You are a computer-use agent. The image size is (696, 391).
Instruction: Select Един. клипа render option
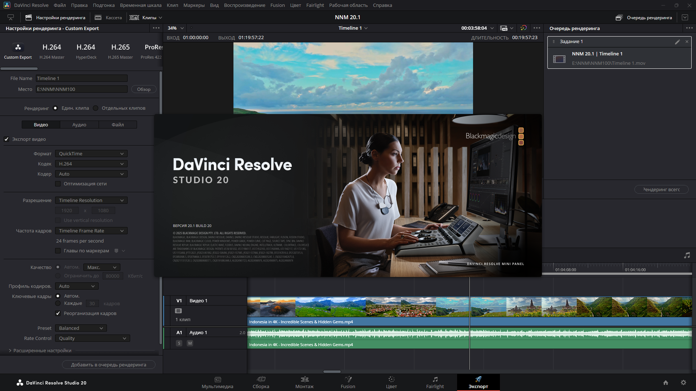(x=55, y=108)
